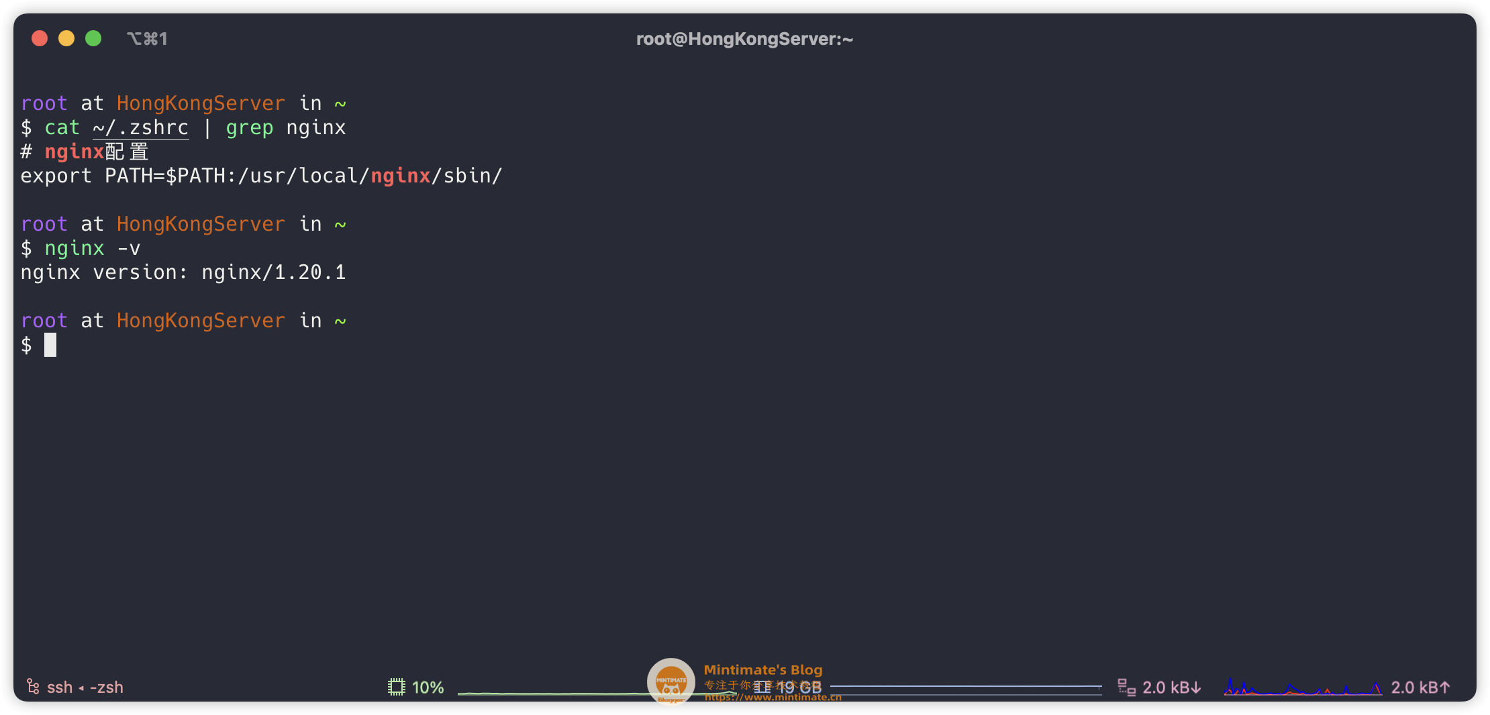Click the yellow minimize window button
1490x715 pixels.
(66, 39)
